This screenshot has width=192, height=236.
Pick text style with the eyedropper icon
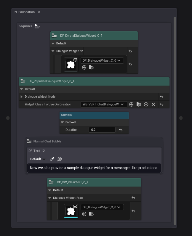[x=52, y=159]
